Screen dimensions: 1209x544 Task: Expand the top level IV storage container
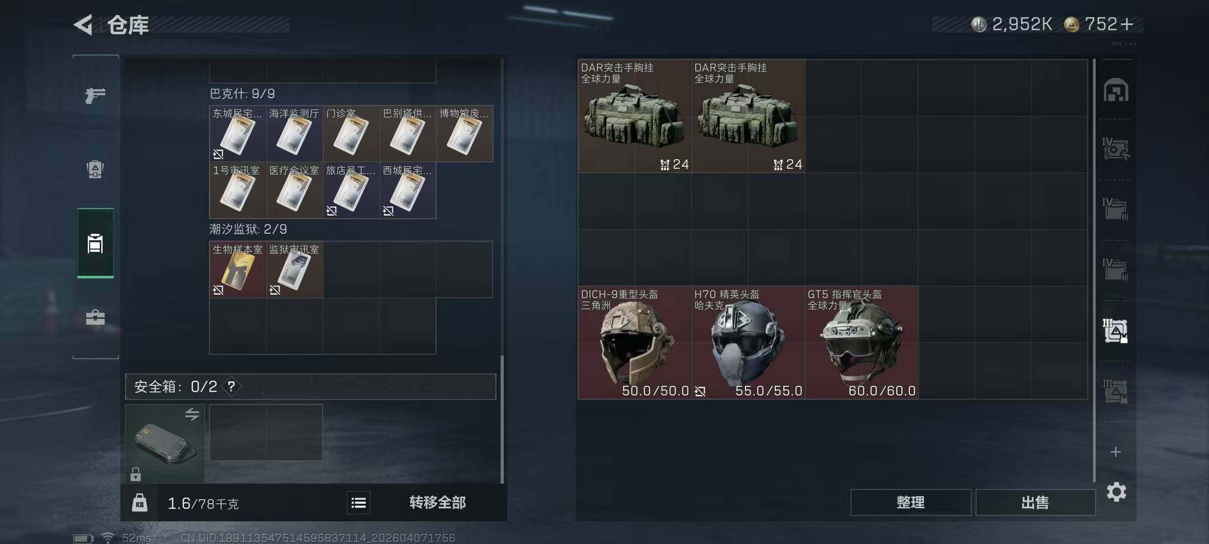(1116, 149)
